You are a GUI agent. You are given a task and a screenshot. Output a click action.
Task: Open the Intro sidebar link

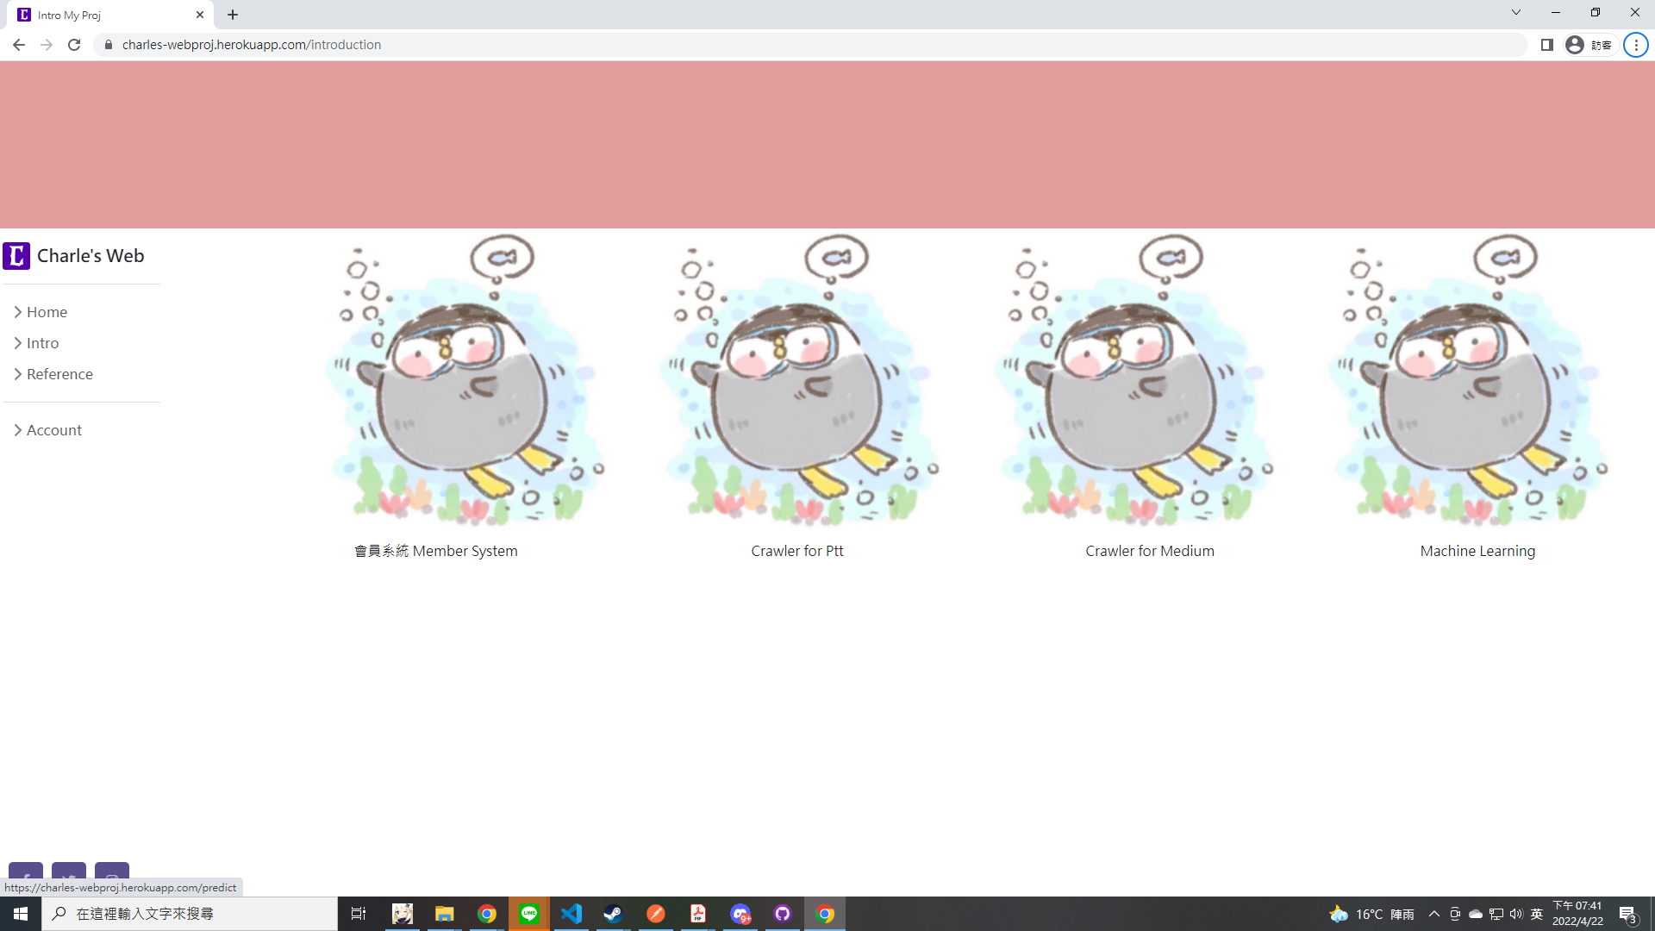[36, 343]
